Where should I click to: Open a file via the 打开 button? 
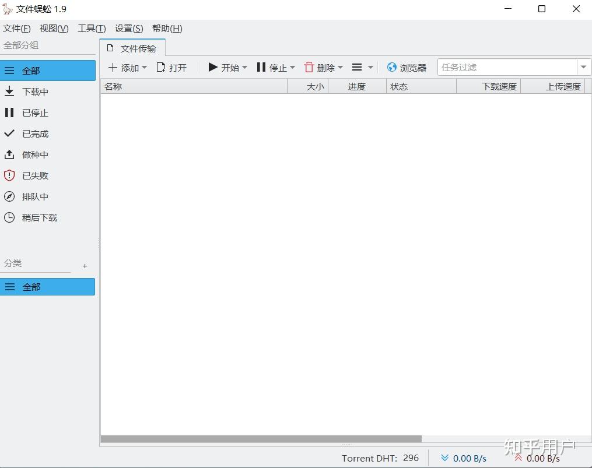click(x=171, y=67)
